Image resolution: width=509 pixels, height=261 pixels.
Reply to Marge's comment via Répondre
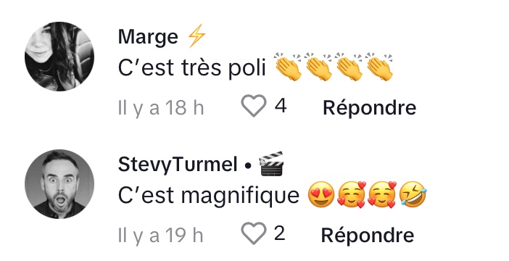pos(369,107)
